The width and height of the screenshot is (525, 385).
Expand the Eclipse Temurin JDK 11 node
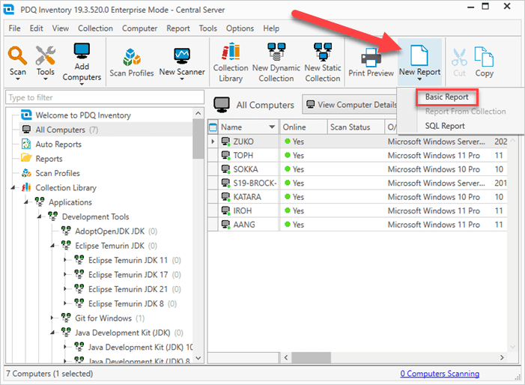(65, 260)
